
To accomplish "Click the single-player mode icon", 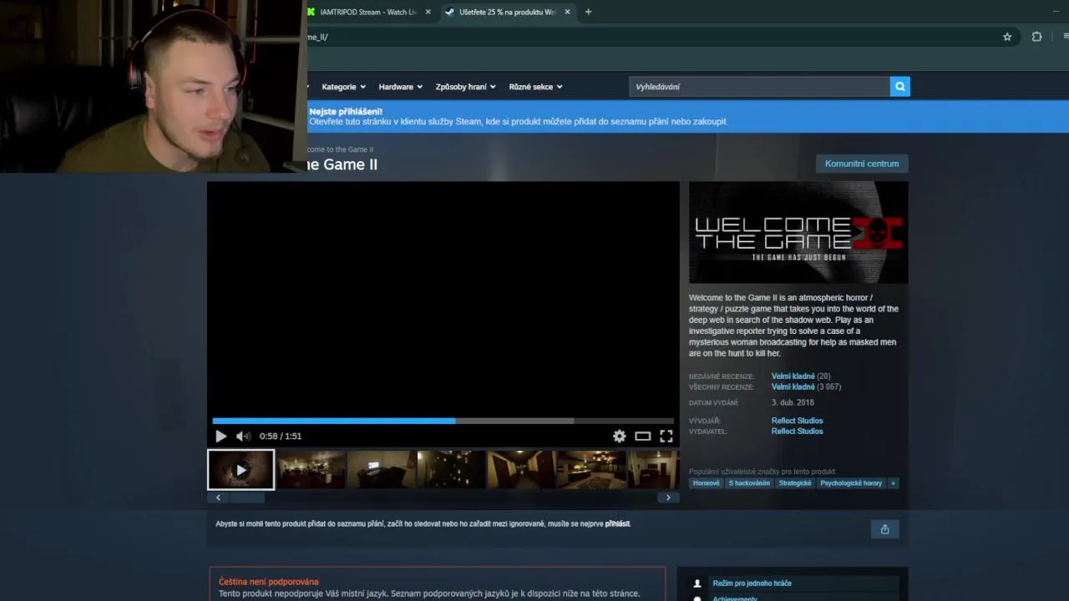I will (697, 583).
